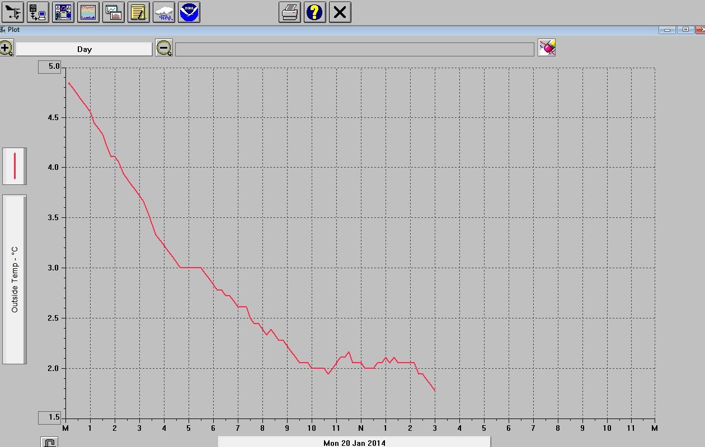Image resolution: width=705 pixels, height=447 pixels.
Task: Open the multi-line plot chart icon
Action: point(88,12)
